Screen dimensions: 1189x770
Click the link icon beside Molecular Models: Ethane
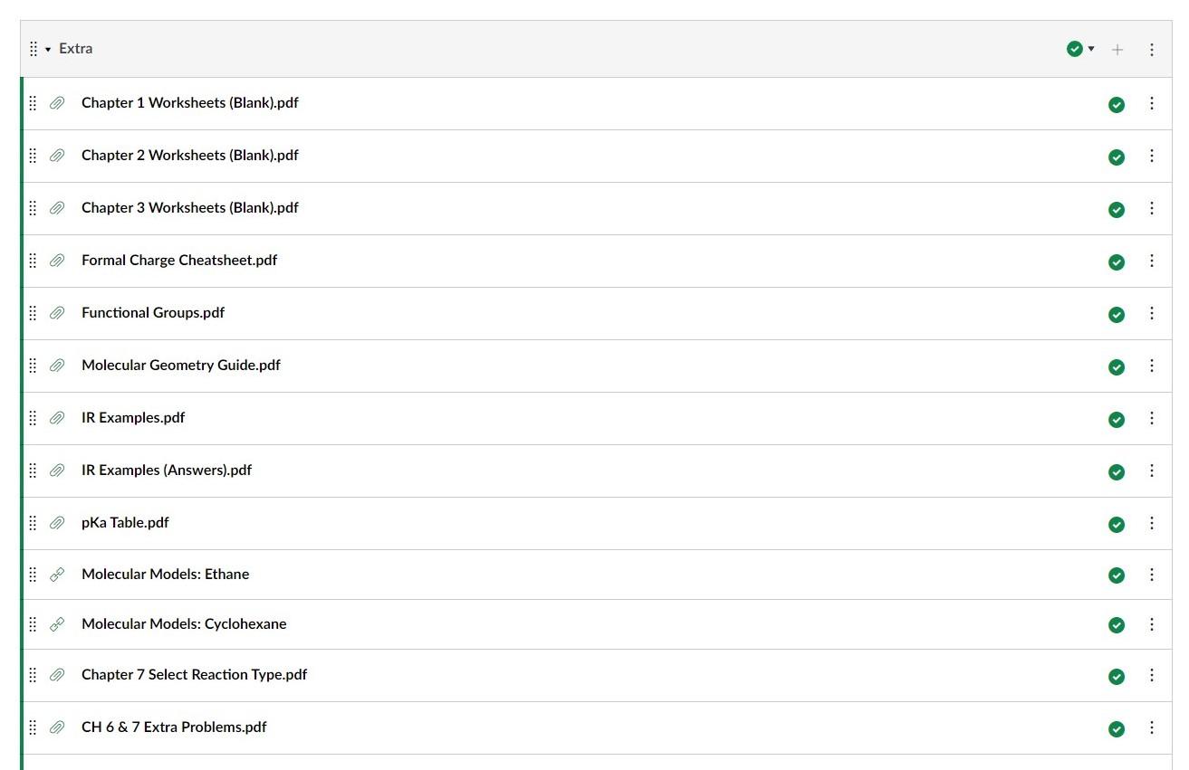click(x=57, y=575)
